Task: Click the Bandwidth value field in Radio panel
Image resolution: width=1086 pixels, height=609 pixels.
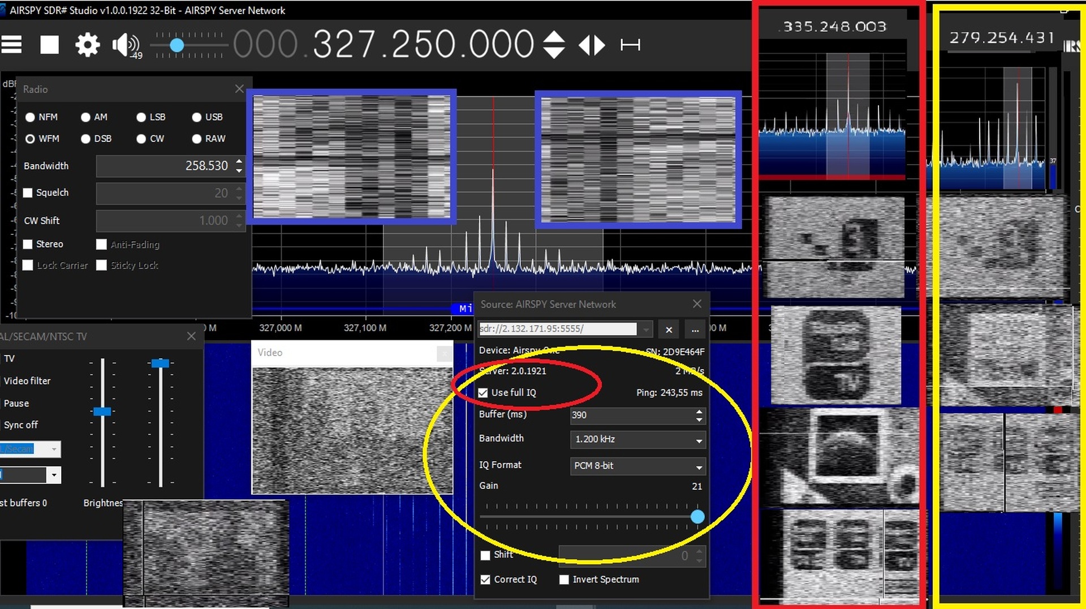Action: (164, 166)
